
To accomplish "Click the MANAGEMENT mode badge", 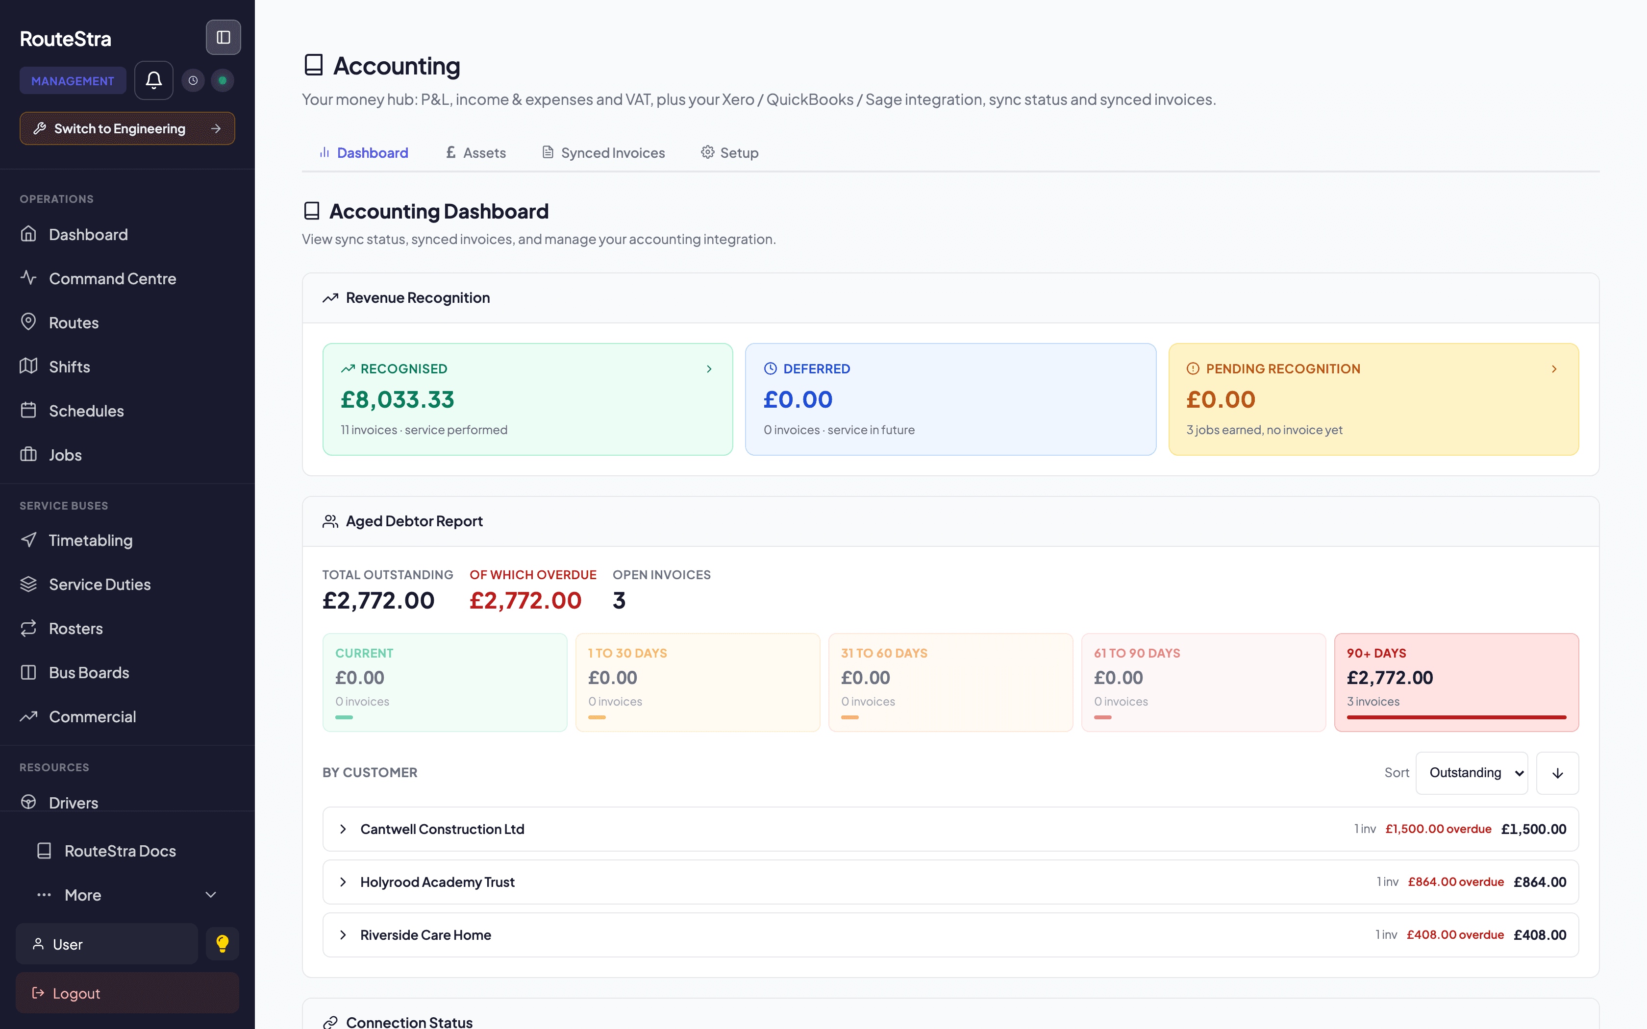I will click(x=73, y=80).
